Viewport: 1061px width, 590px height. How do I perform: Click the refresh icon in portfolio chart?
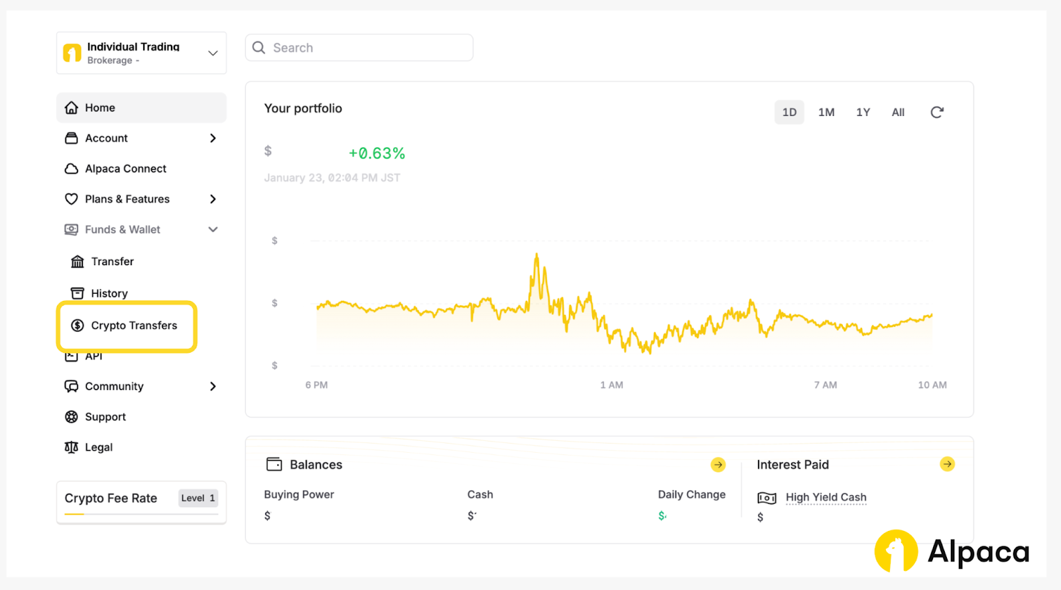936,113
